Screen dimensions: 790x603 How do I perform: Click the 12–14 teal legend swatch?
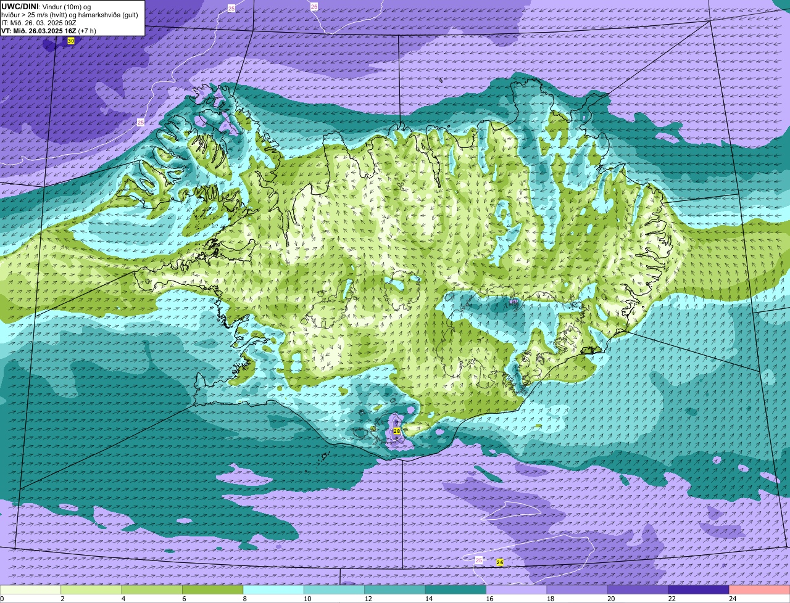[396, 590]
